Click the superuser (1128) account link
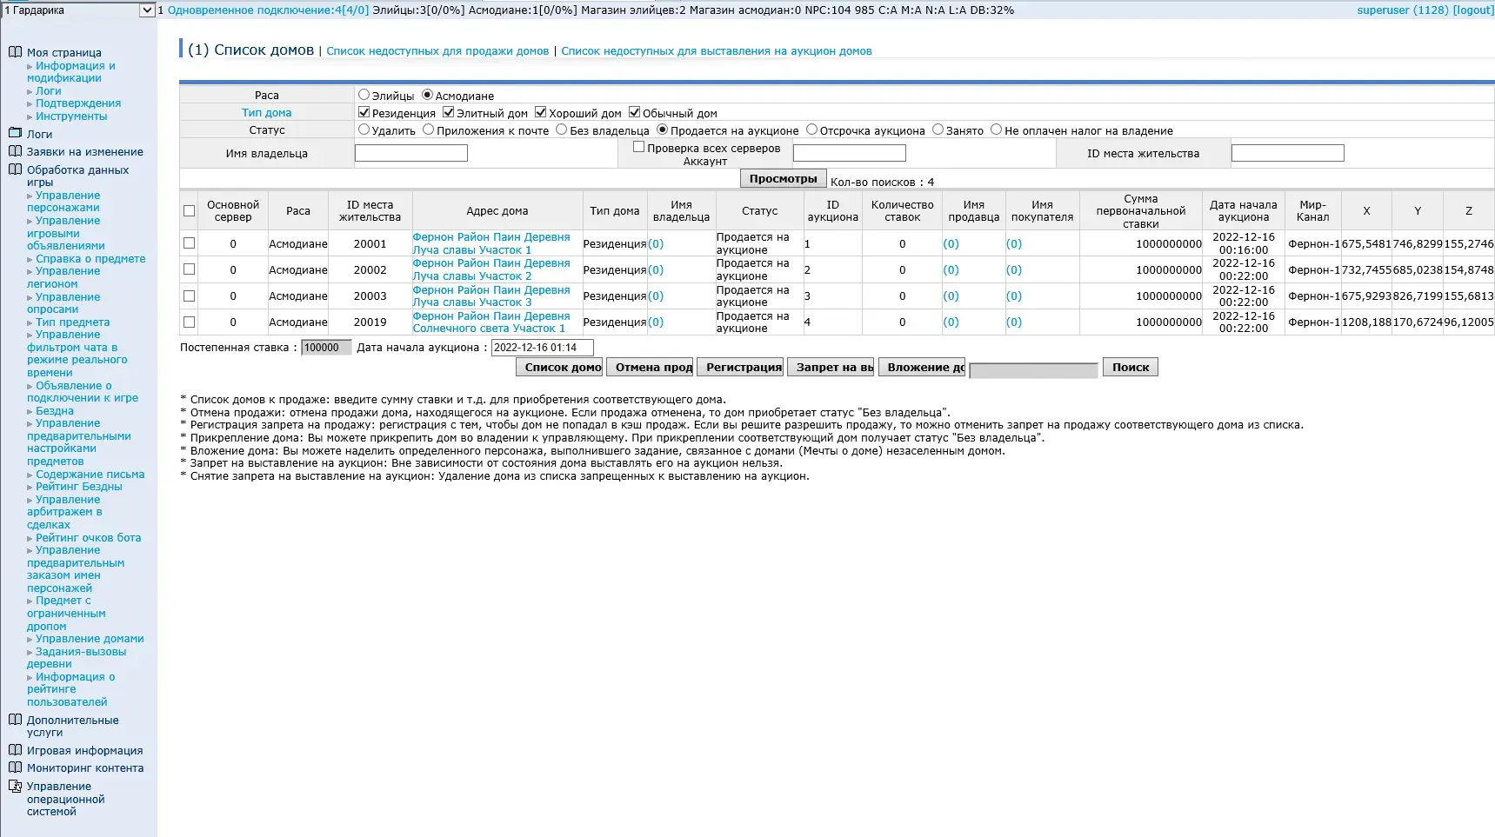Viewport: 1495px width, 837px height. click(1402, 10)
